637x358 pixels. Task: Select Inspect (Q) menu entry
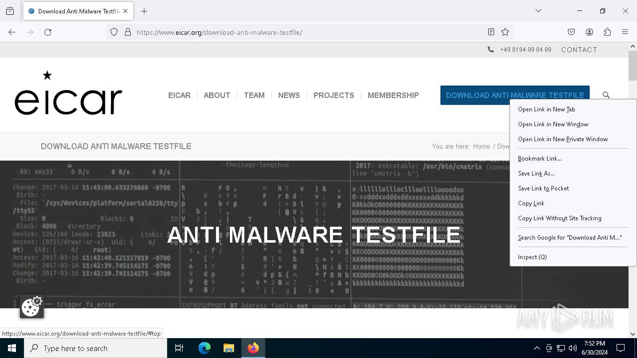pos(573,257)
